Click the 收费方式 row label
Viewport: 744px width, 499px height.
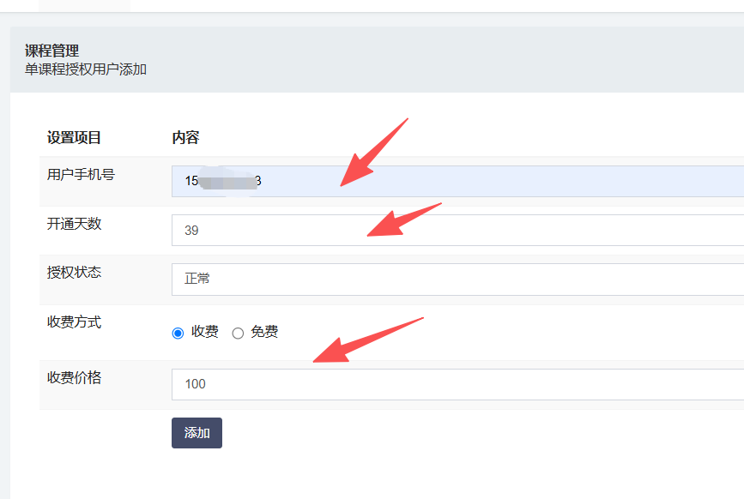(x=74, y=322)
